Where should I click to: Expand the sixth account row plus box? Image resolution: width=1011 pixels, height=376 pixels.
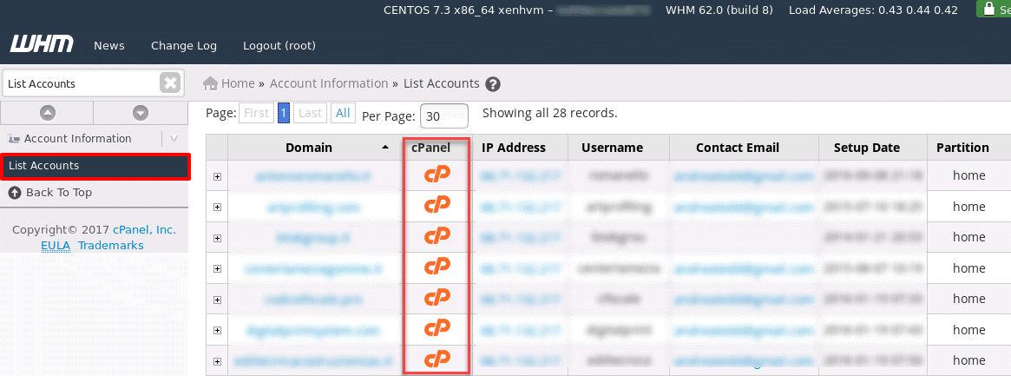pyautogui.click(x=217, y=330)
